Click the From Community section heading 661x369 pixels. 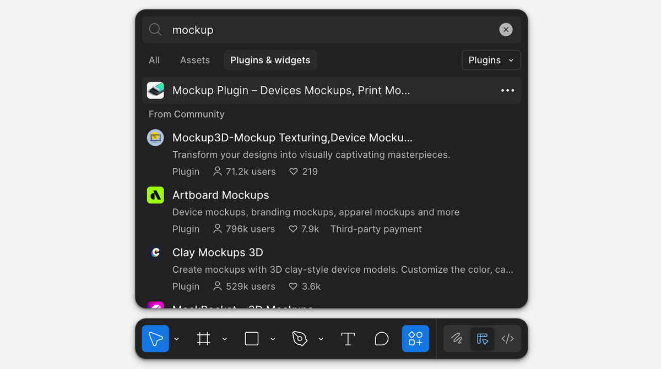tap(187, 114)
